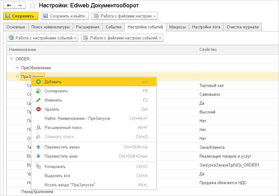Click the blue down arrow move icon
The height and width of the screenshot is (196, 279).
coord(39,156)
